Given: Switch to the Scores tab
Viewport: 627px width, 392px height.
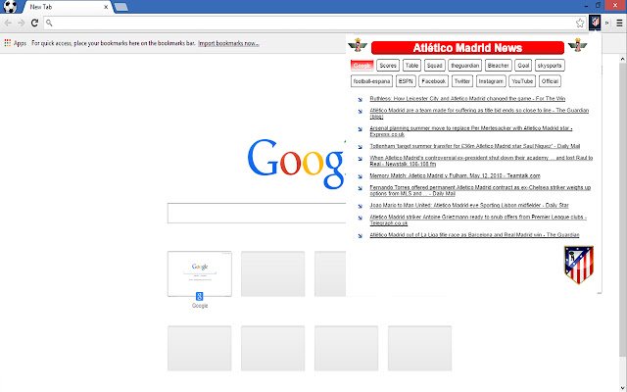Looking at the screenshot, I should click(x=388, y=66).
